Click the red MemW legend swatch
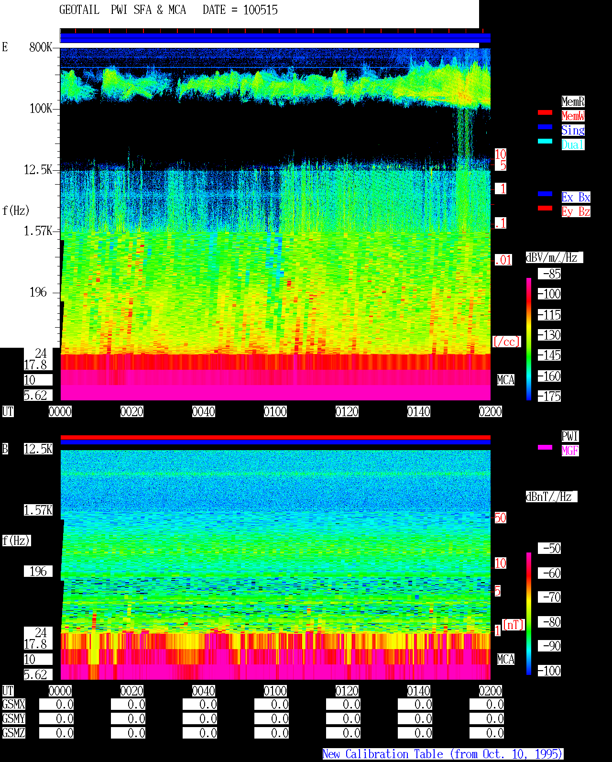The width and height of the screenshot is (612, 762). [x=545, y=112]
